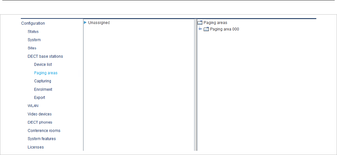Expand the Unassigned list arrow
Viewport: 337px width, 155px height.
click(85, 22)
